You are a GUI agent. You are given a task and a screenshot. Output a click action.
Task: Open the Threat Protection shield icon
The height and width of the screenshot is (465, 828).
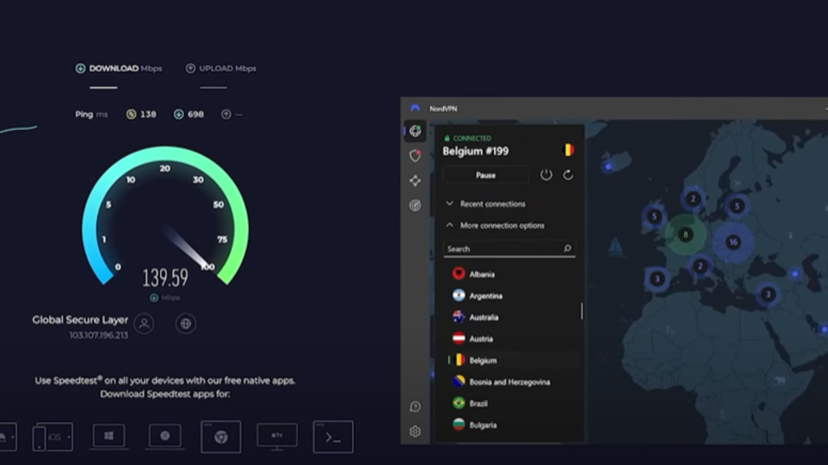click(415, 156)
